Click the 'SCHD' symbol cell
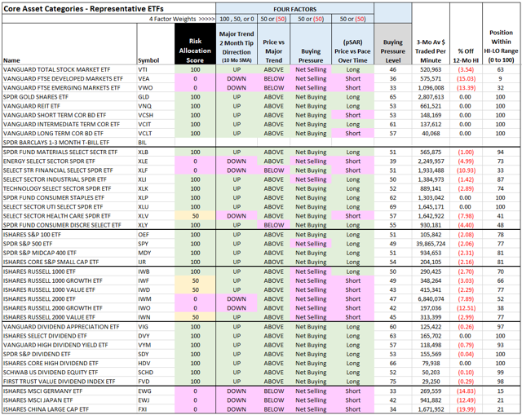Screen dimensions: 522x415 (x=145, y=373)
